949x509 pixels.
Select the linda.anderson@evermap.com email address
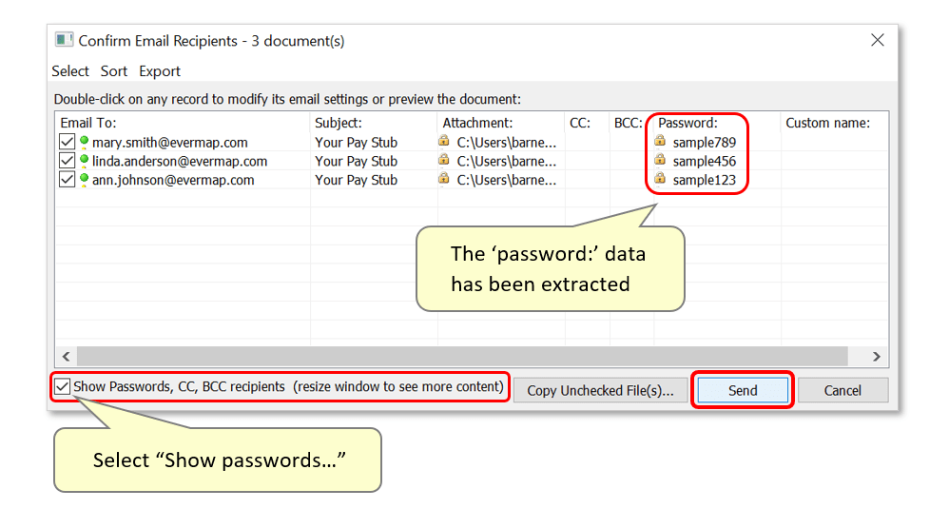180,161
